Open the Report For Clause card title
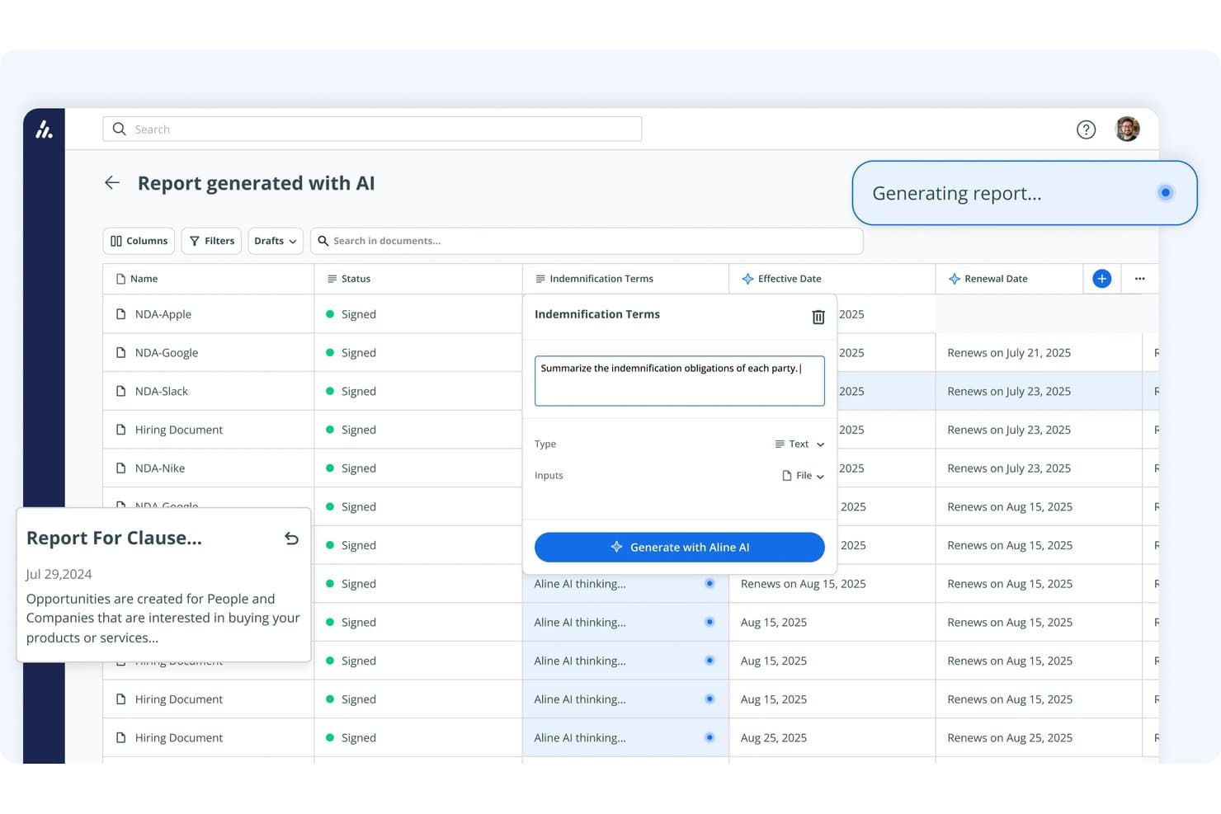Screen dimensions: 1221x814 pos(114,538)
